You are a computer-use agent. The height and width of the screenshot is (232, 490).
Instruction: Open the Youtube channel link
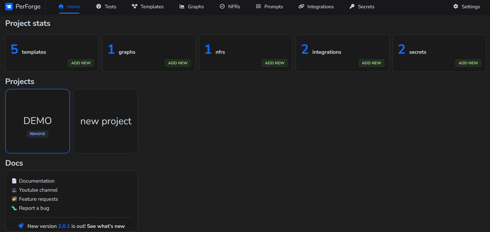pyautogui.click(x=38, y=190)
